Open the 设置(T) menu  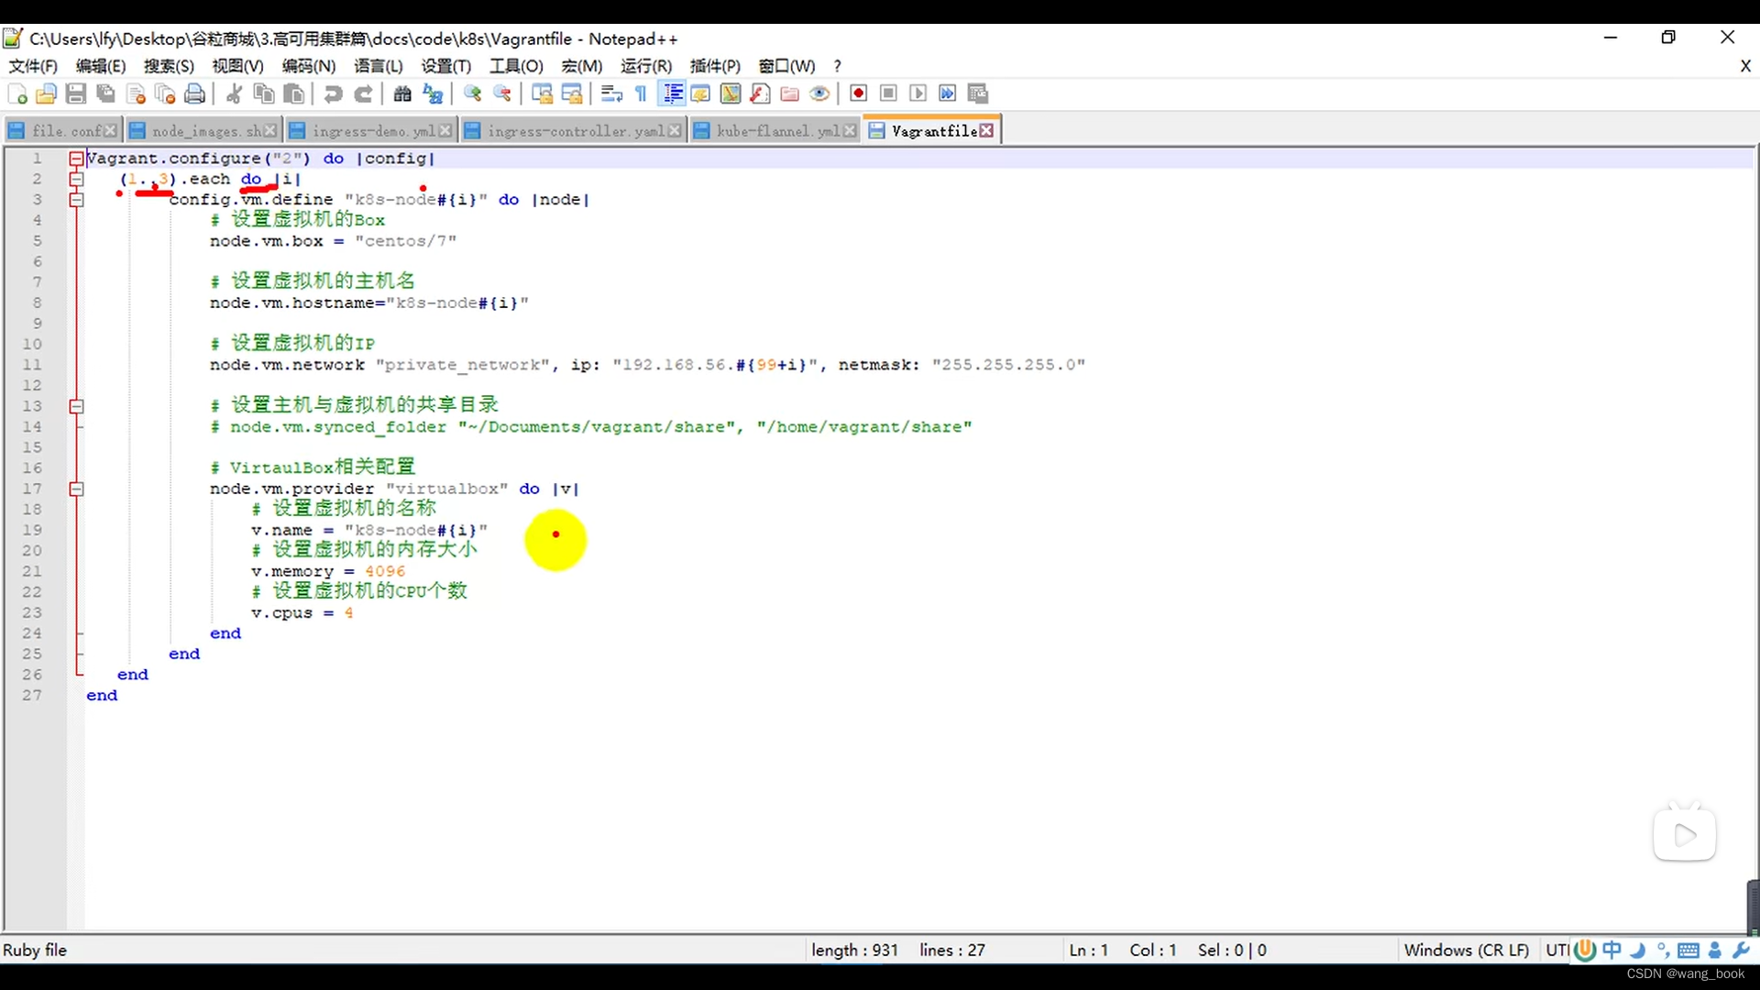pos(446,66)
